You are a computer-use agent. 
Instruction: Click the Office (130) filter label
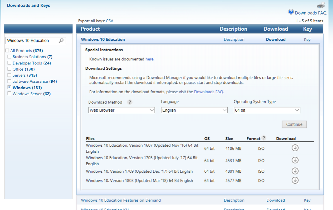coord(24,69)
